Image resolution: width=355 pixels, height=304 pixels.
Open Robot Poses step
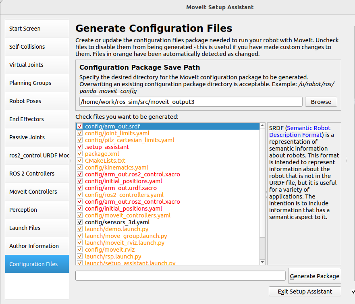pyautogui.click(x=37, y=101)
